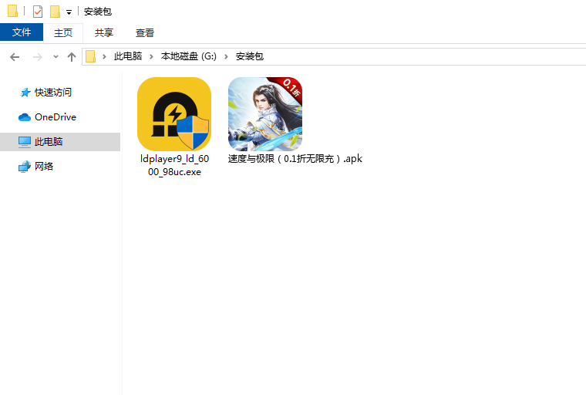Click the address bar folder icon
This screenshot has width=586, height=395.
point(90,56)
